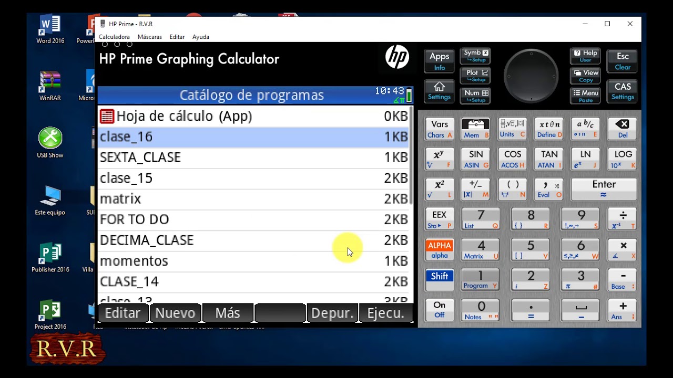Click the 7 List key
The width and height of the screenshot is (673, 378).
coord(481,220)
